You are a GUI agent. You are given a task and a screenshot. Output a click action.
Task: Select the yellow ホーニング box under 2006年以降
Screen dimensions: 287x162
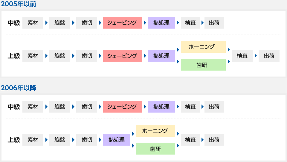(x=155, y=131)
